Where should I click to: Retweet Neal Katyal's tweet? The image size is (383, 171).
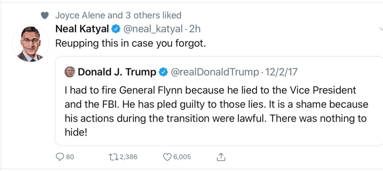[112, 157]
